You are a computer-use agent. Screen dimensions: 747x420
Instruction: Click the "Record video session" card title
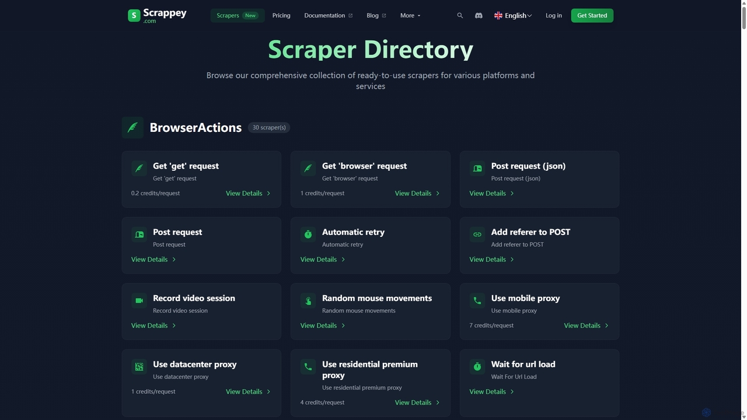194,298
